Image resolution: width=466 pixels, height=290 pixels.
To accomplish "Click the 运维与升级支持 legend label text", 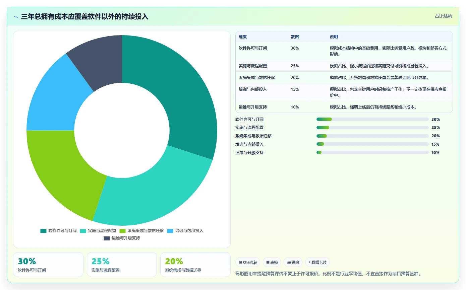I will pyautogui.click(x=126, y=238).
